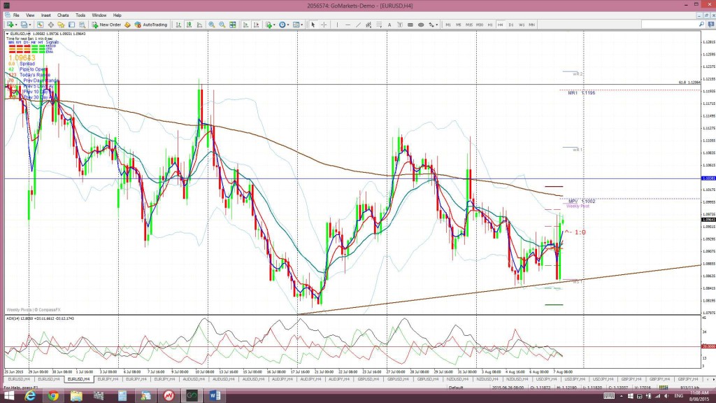716x403 pixels.
Task: Toggle the AutoTrading button
Action: 151,24
